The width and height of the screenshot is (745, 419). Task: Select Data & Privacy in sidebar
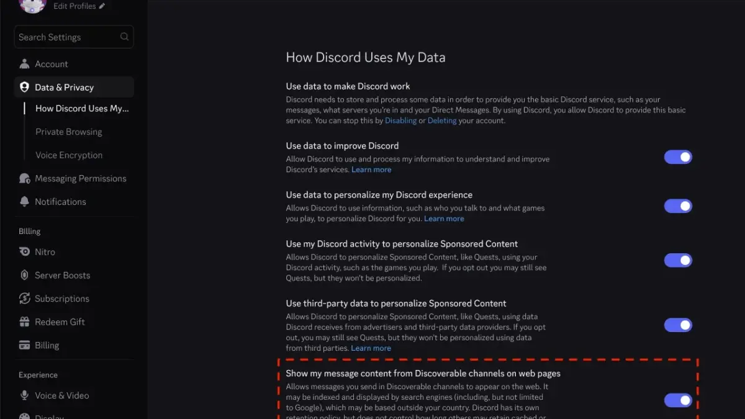click(x=74, y=88)
